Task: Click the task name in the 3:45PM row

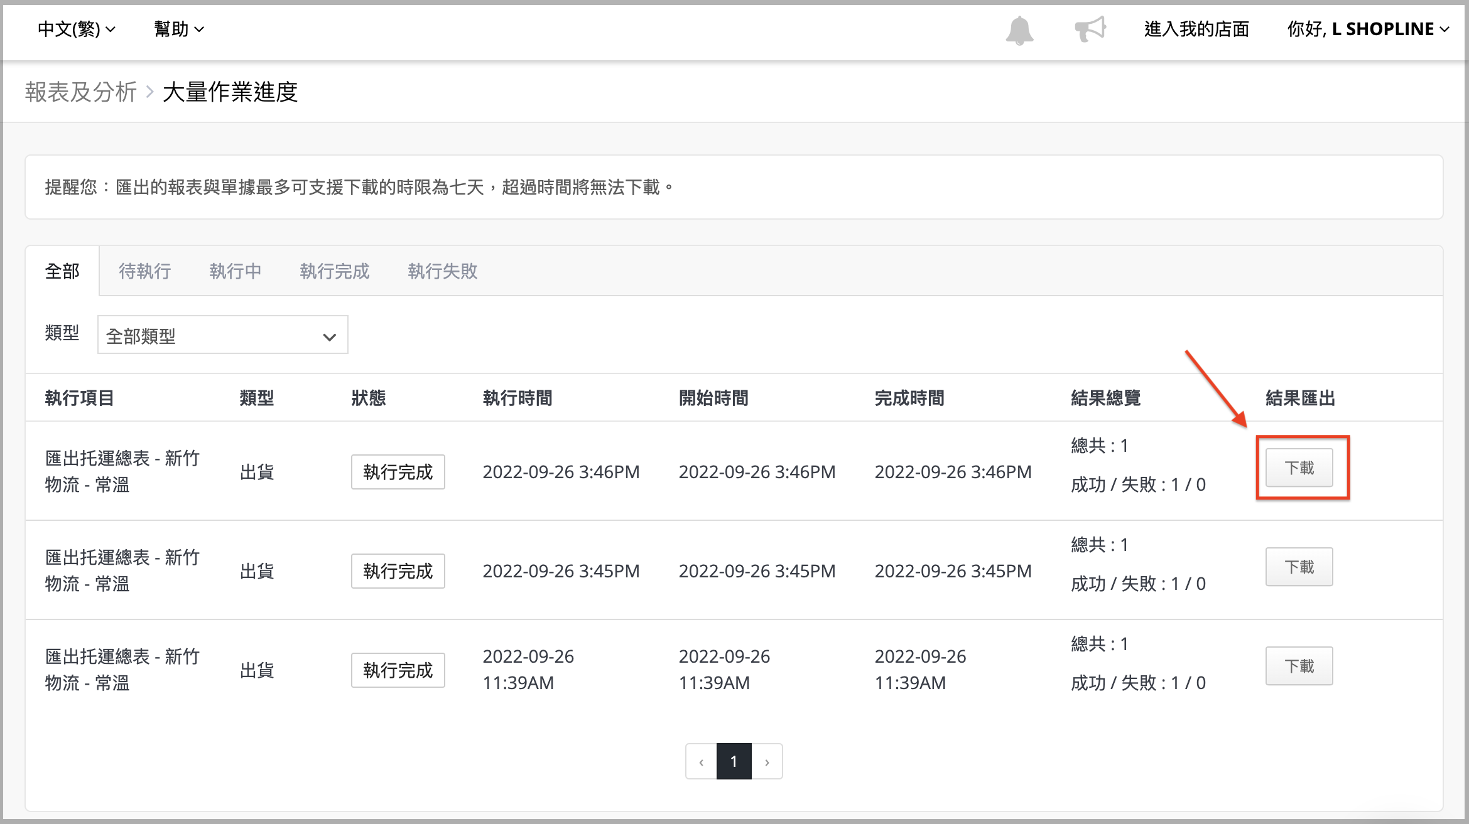Action: pyautogui.click(x=122, y=570)
